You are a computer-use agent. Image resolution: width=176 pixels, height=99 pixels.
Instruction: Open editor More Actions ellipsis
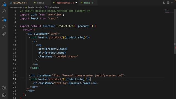click(172, 3)
